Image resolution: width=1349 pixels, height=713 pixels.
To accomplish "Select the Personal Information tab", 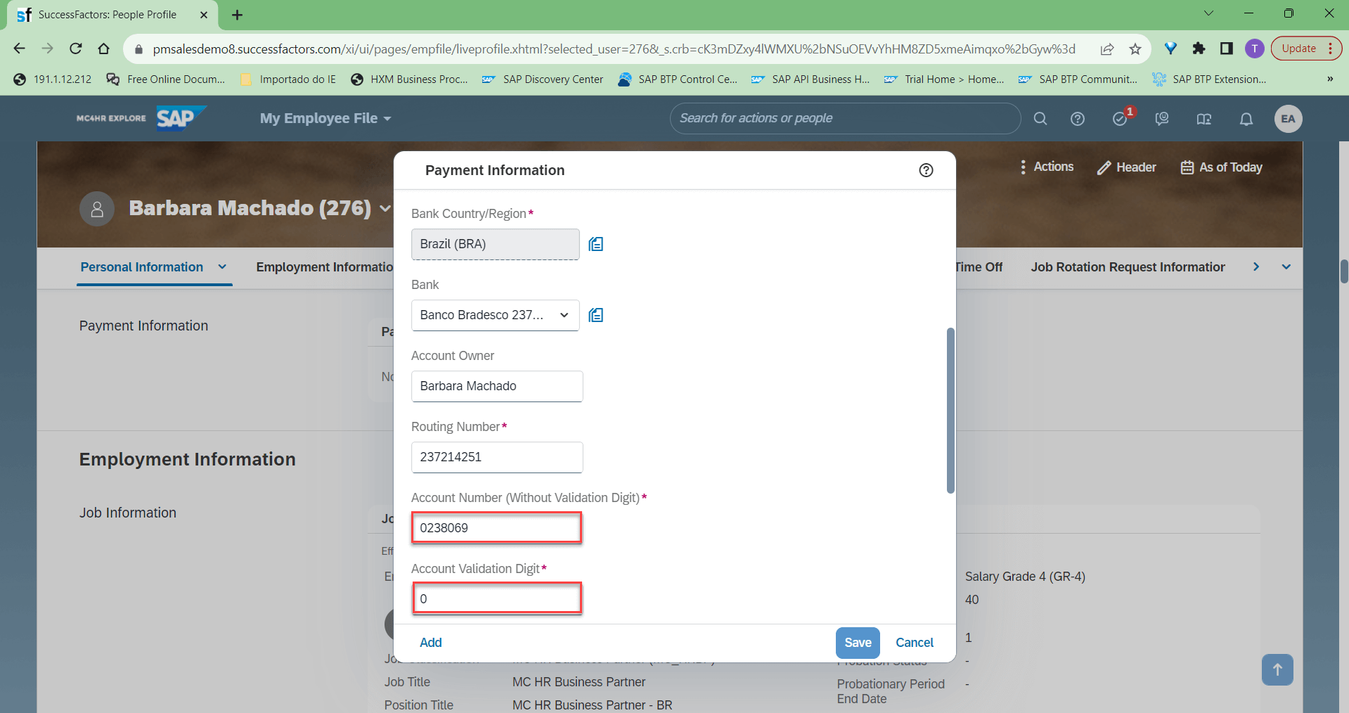I will point(141,266).
